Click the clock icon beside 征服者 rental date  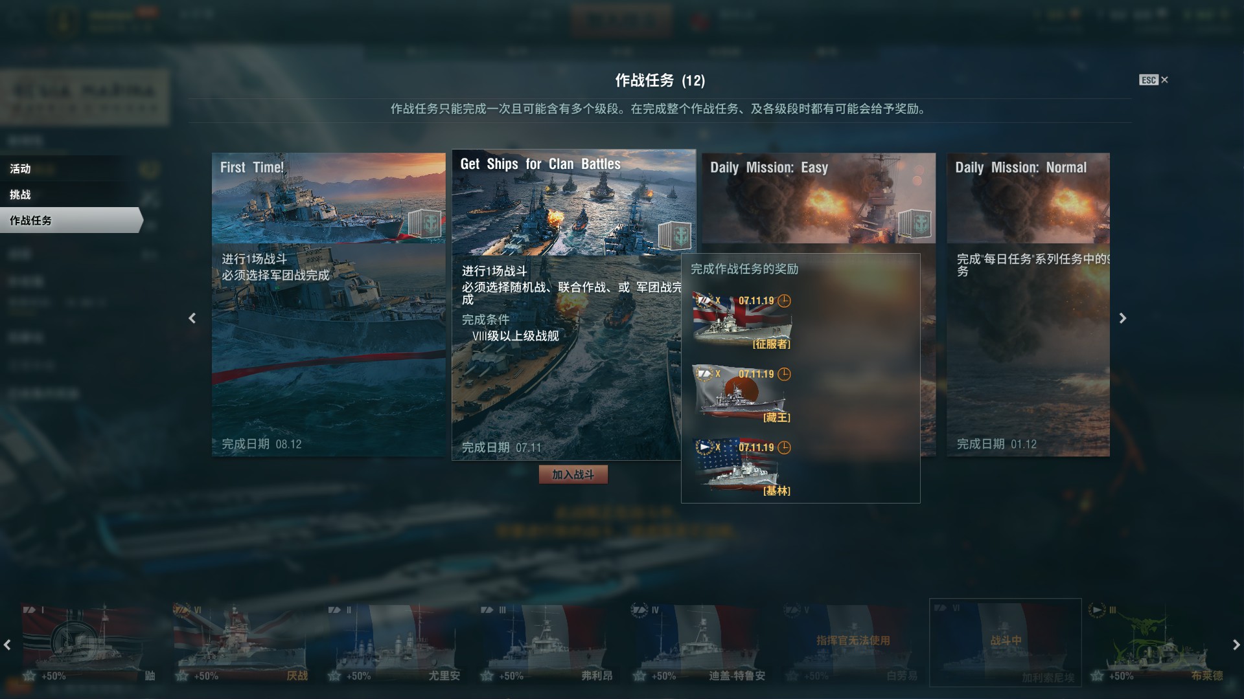[784, 301]
